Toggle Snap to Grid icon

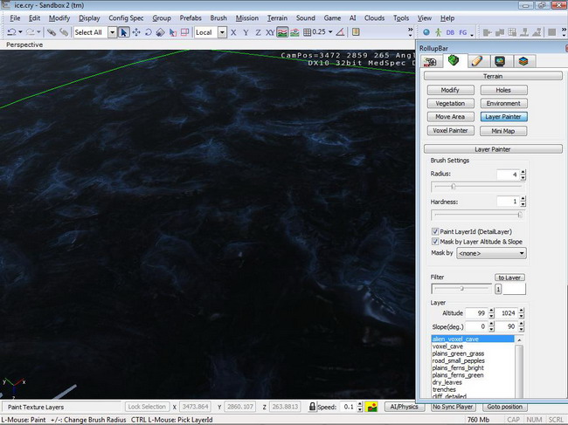308,32
